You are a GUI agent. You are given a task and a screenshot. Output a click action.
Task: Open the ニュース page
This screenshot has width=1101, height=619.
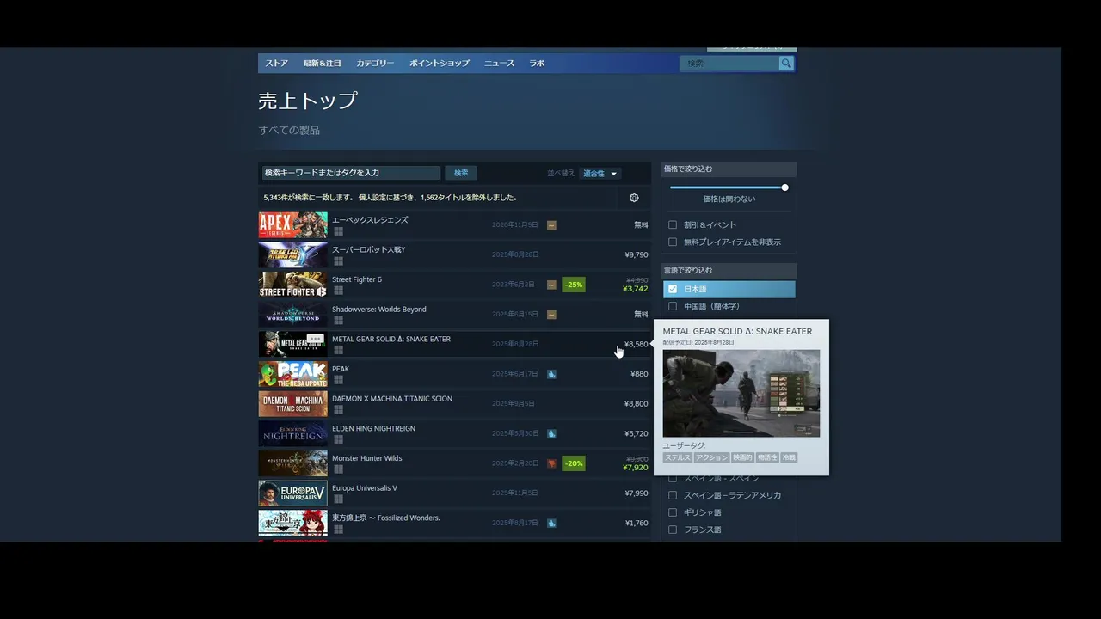point(499,64)
